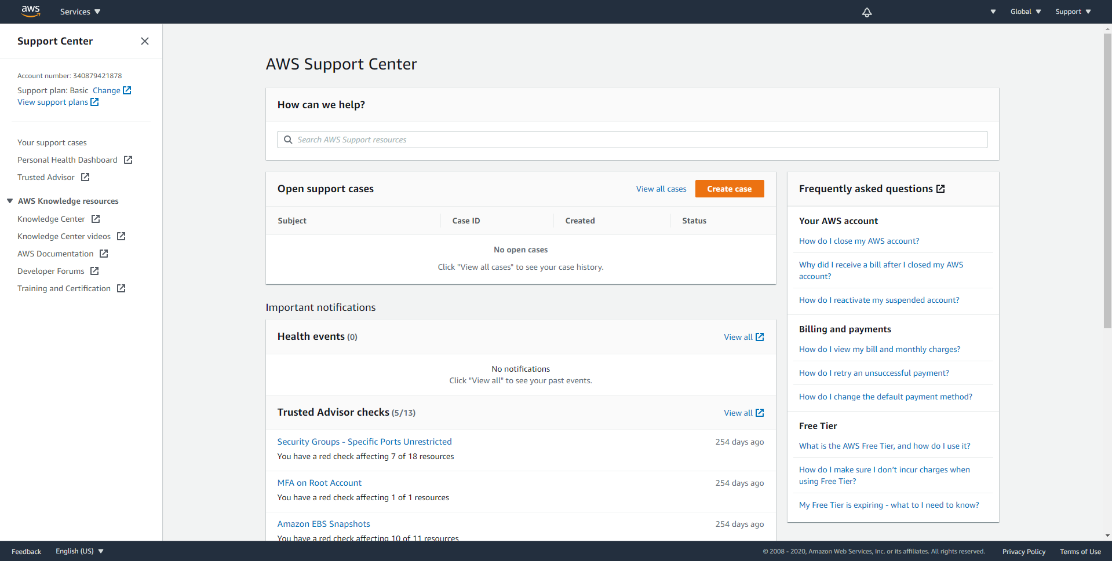Screen dimensions: 1112x561
Task: Open the notifications bell icon
Action: (867, 12)
